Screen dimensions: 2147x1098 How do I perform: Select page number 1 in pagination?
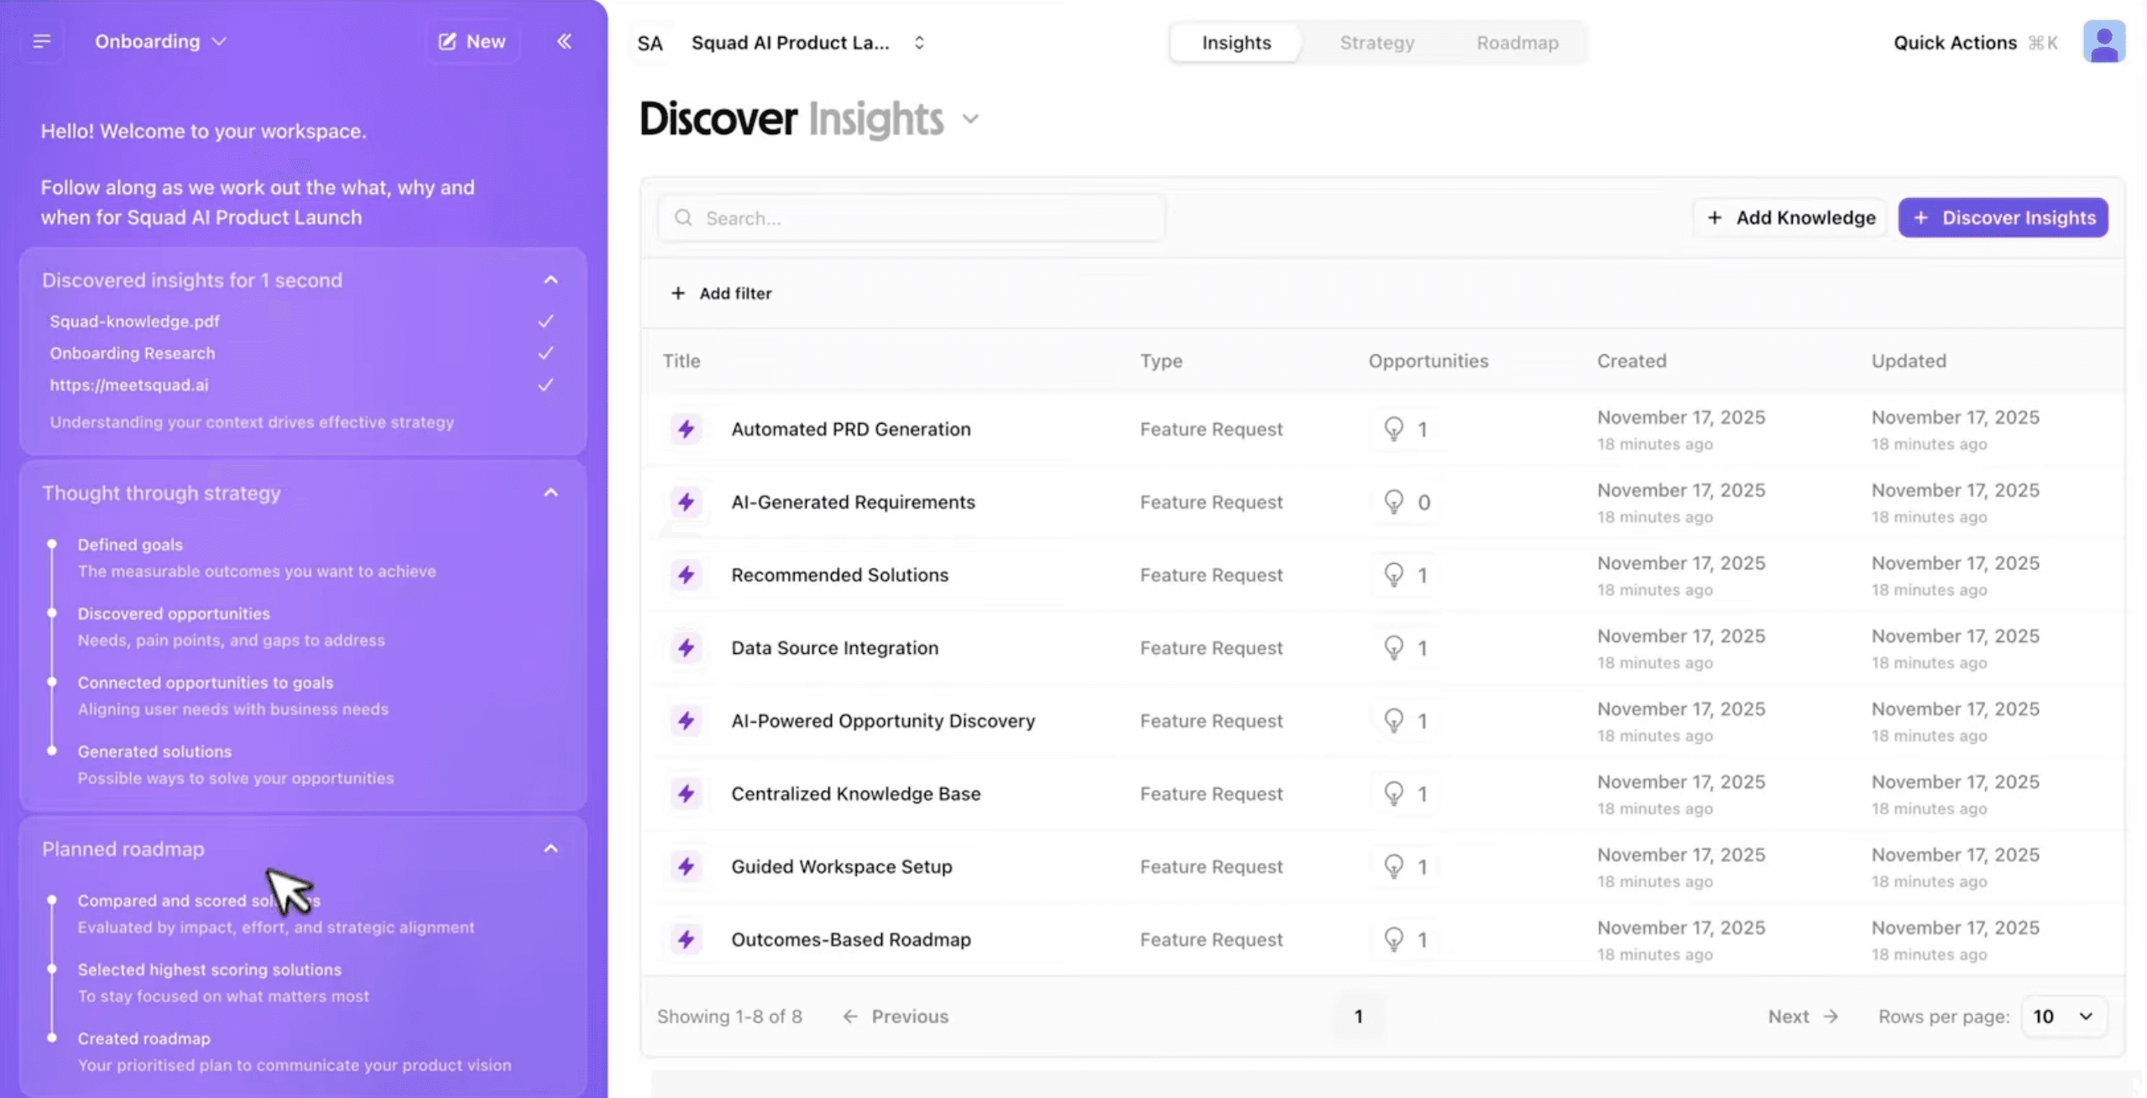(1358, 1017)
